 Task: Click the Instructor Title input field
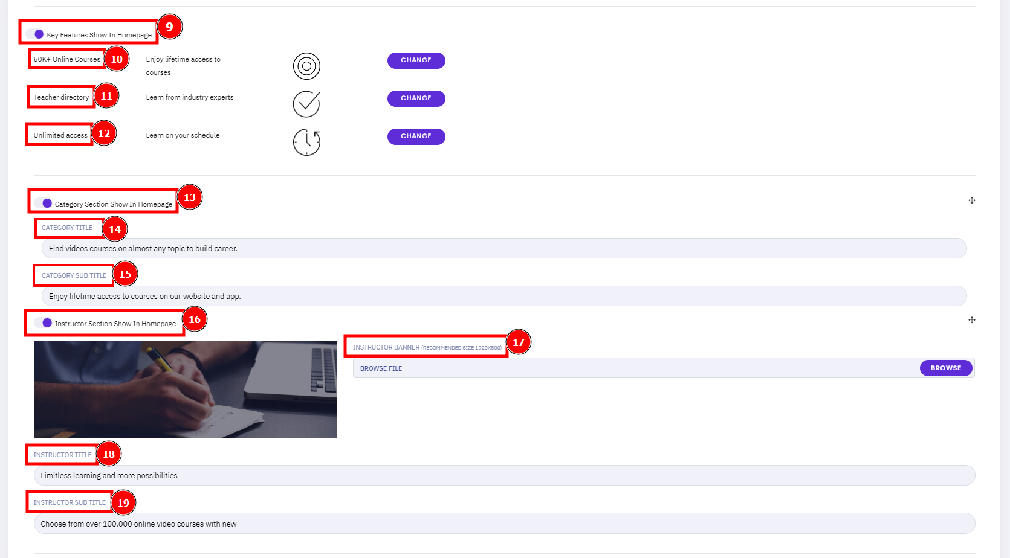pyautogui.click(x=504, y=475)
